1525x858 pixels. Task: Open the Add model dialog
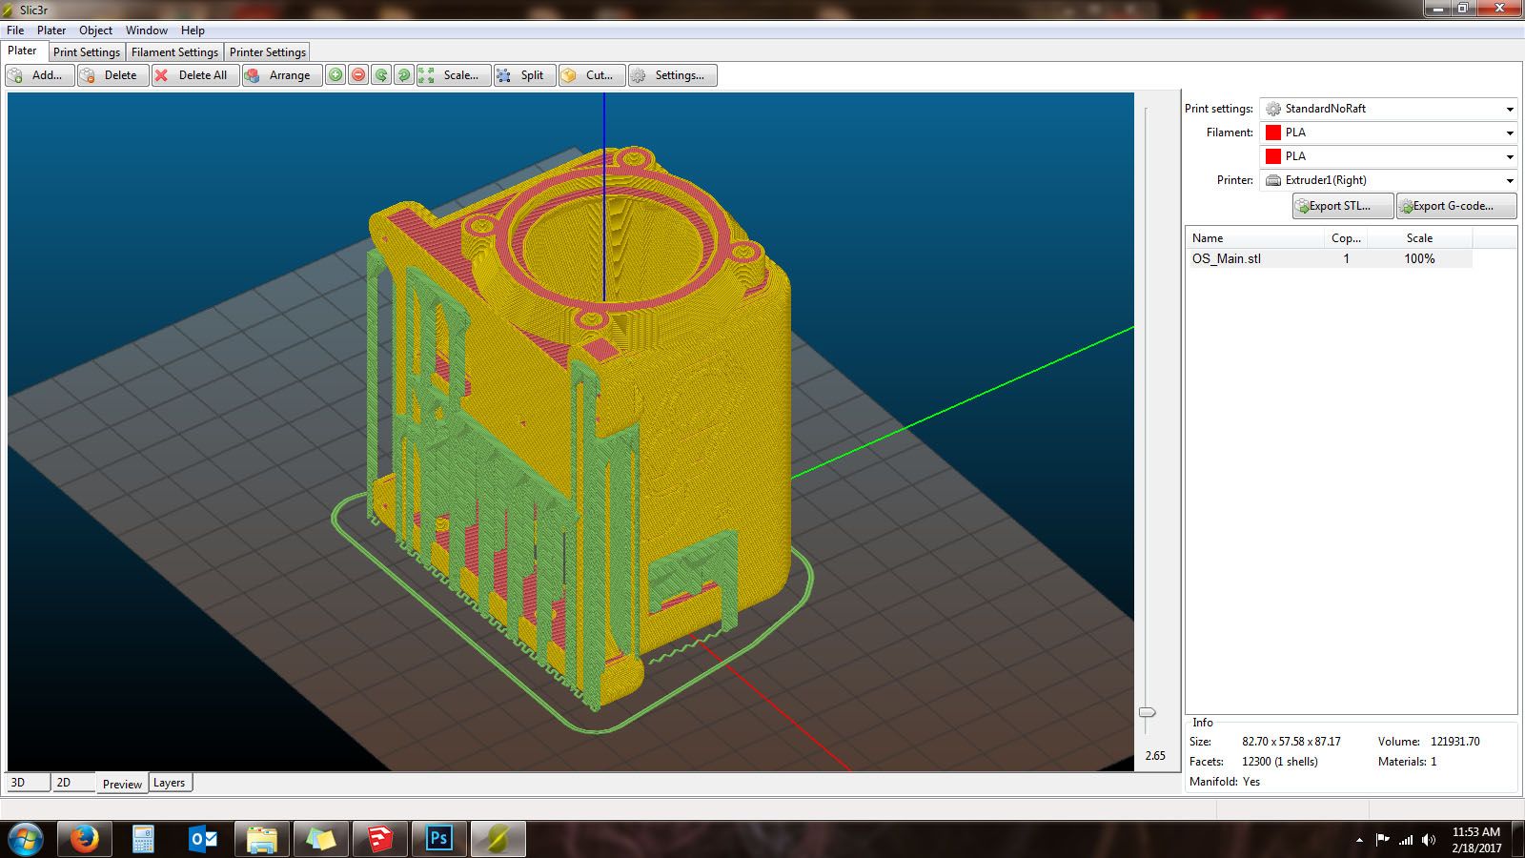point(39,75)
